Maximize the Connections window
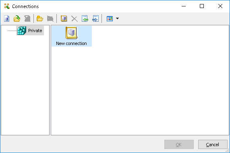The width and height of the screenshot is (230, 153). [x=202, y=6]
